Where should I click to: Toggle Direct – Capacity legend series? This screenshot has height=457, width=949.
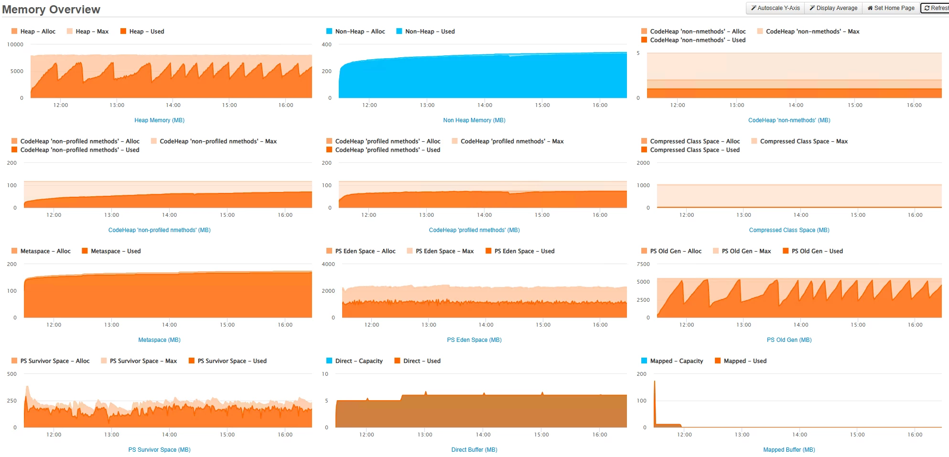pyautogui.click(x=355, y=361)
